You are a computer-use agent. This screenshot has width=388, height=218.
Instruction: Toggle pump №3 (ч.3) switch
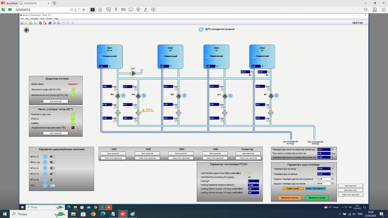coord(52,174)
